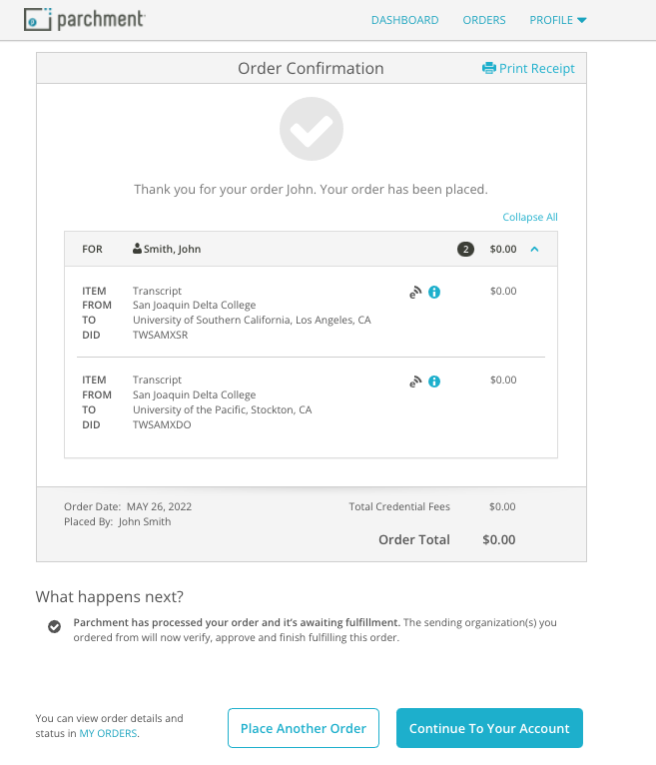This screenshot has width=656, height=765.
Task: Open info icon for University of the Pacific transcript
Action: [x=434, y=382]
